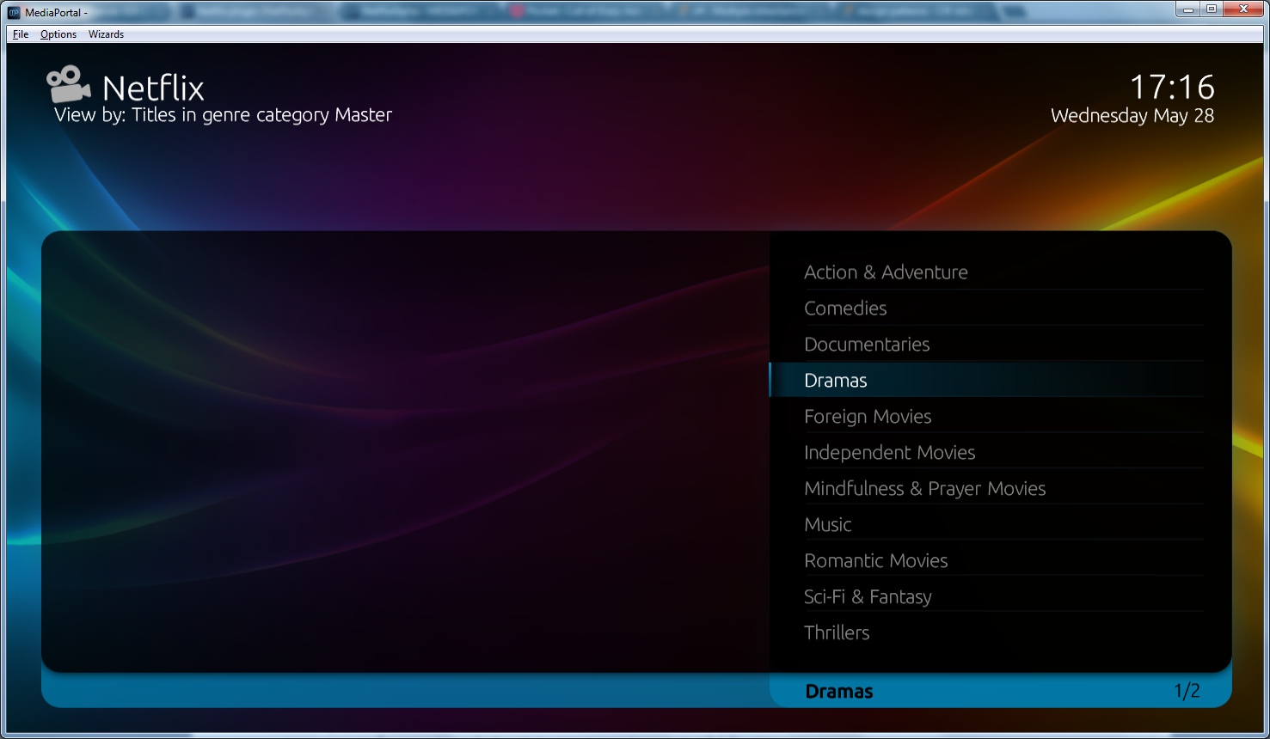Viewport: 1270px width, 739px height.
Task: Open the highlighted Dramas list item
Action: (987, 381)
